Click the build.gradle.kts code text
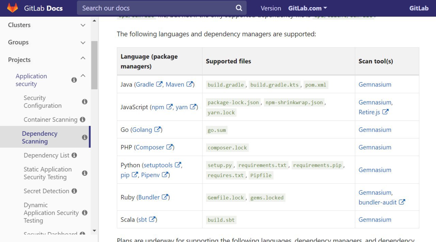Screen dimensions: 436x242 click(275, 85)
